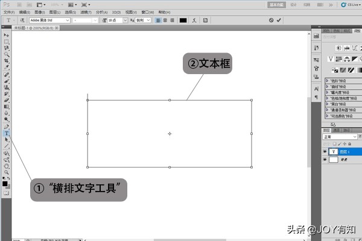This screenshot has width=362, height=241.
Task: Hide the text layer 图层 1
Action: pos(325,151)
